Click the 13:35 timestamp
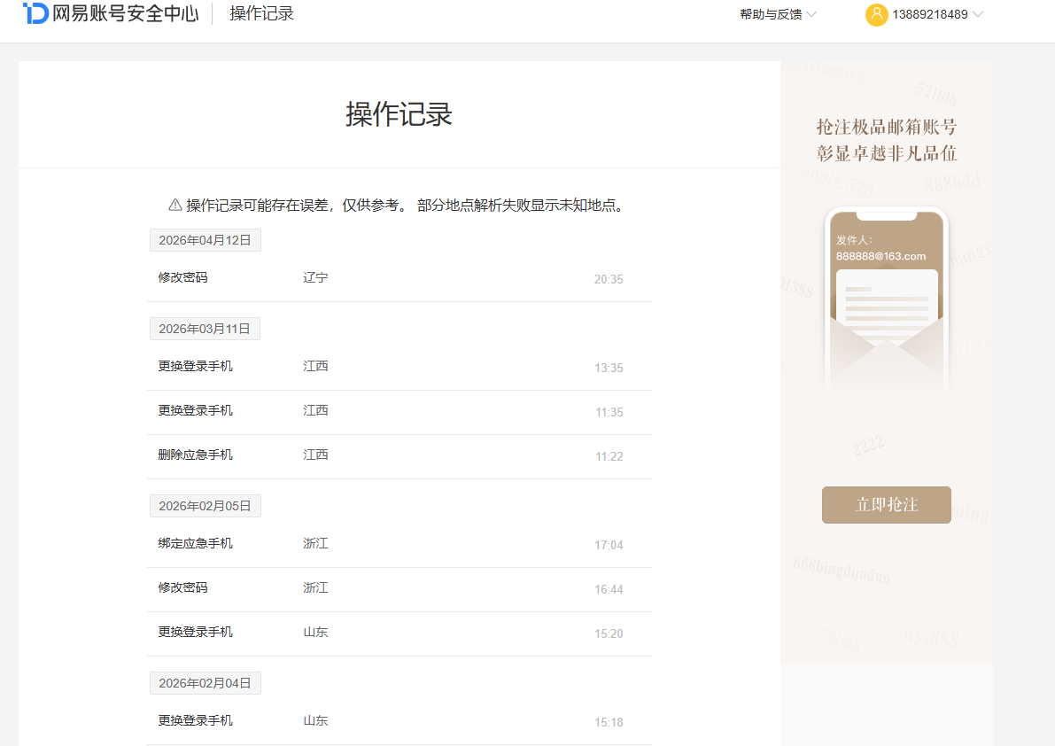 click(x=609, y=368)
